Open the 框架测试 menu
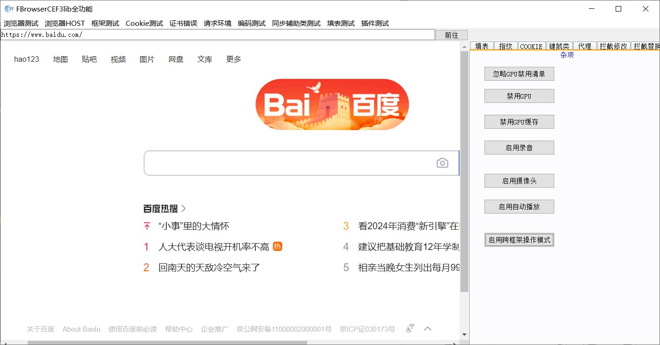Image resolution: width=660 pixels, height=345 pixels. [x=105, y=24]
